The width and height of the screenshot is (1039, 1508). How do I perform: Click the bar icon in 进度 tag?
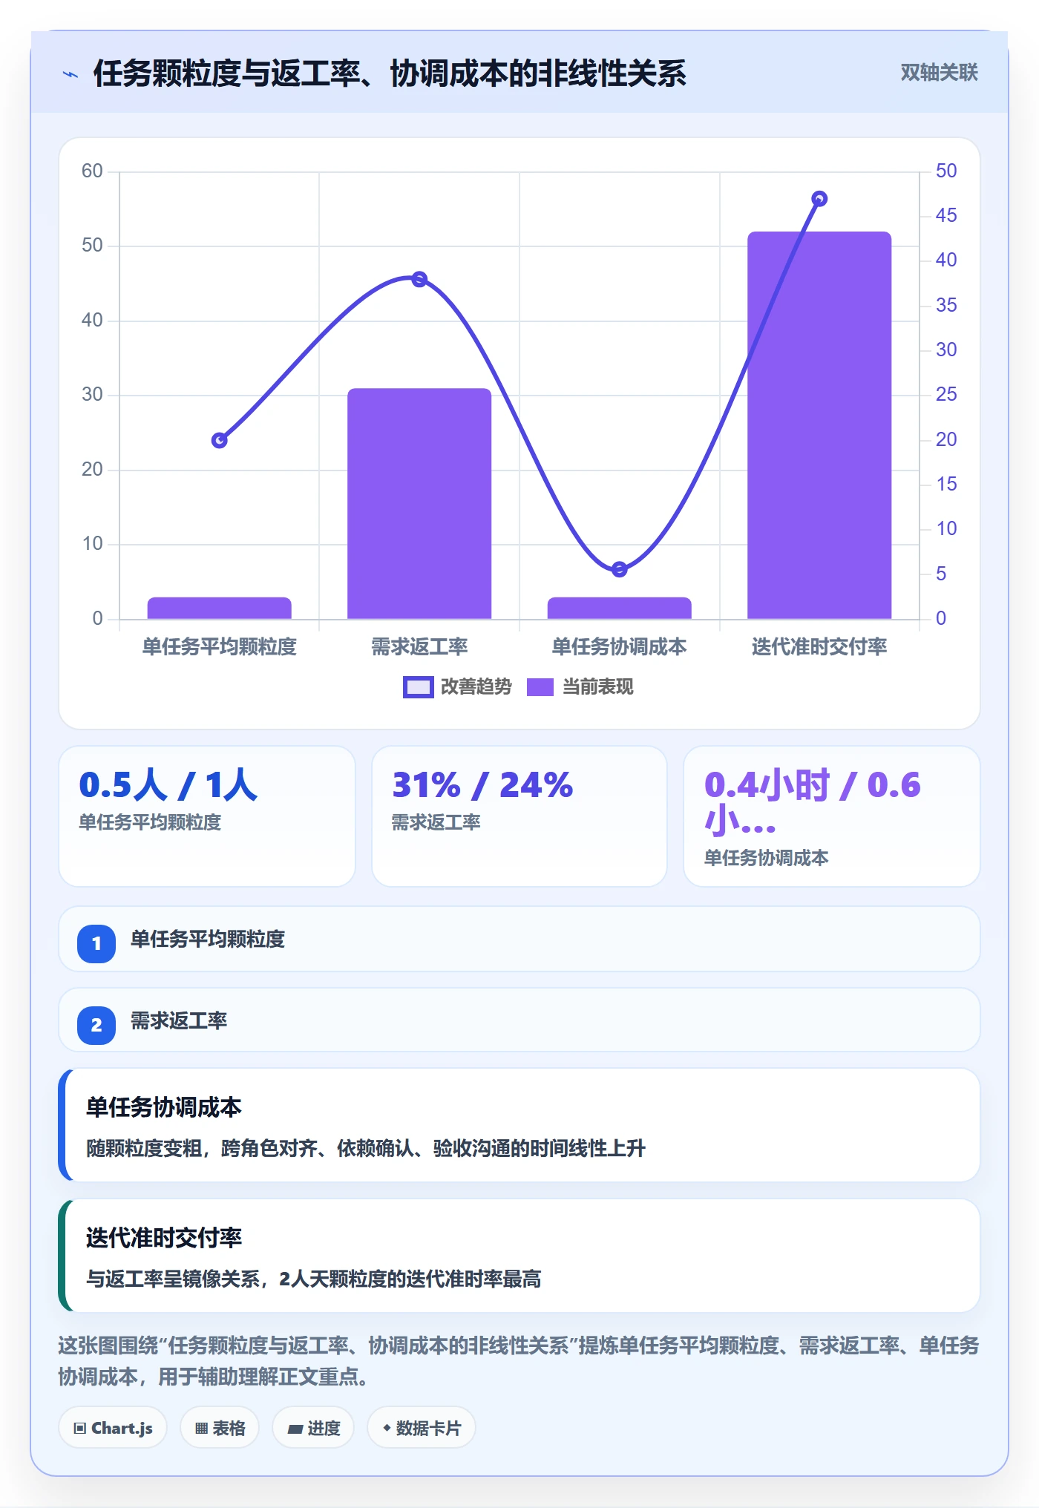tap(295, 1429)
